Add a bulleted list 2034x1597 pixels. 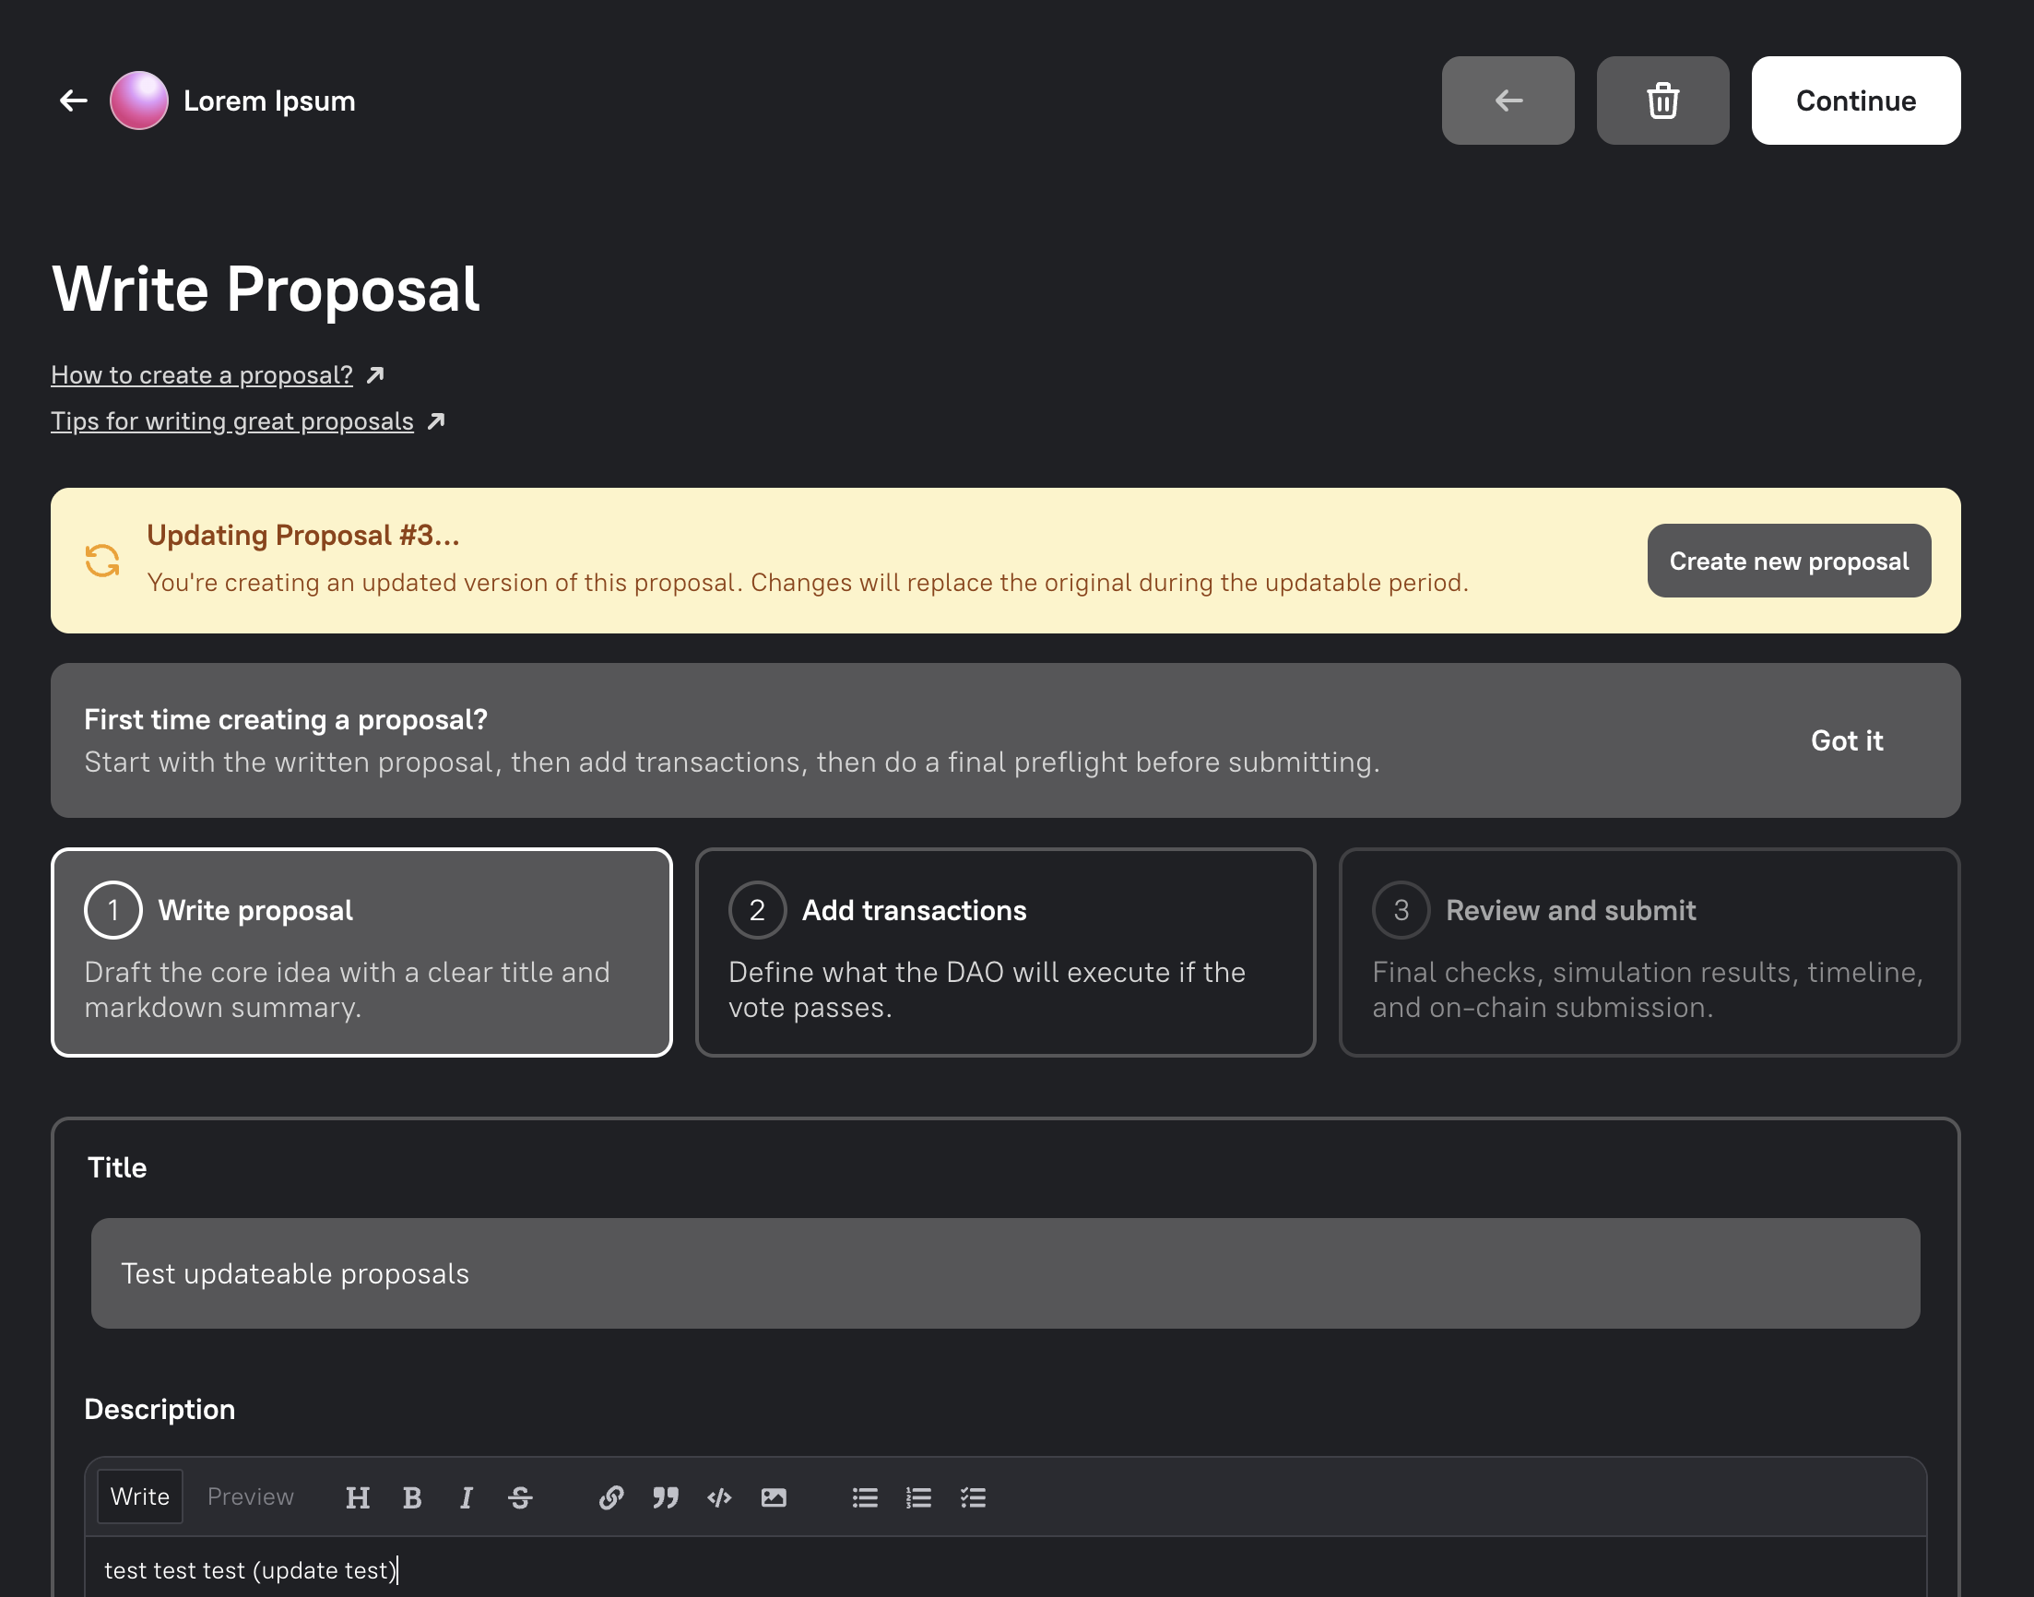click(865, 1496)
